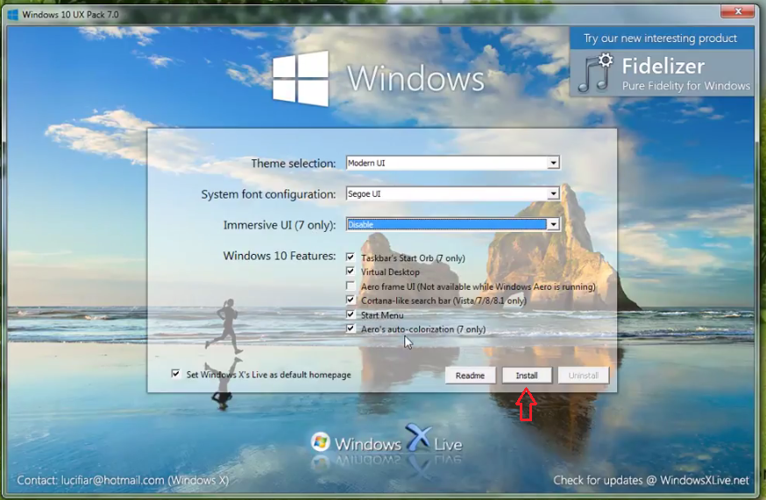Expand the System font configuration dropdown
This screenshot has height=500, width=766.
pos(552,194)
